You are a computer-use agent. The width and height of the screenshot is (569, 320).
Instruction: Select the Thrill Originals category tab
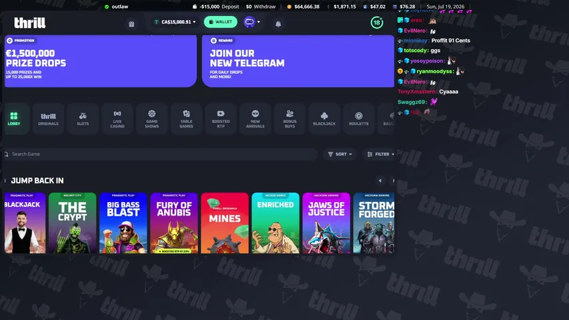click(48, 119)
